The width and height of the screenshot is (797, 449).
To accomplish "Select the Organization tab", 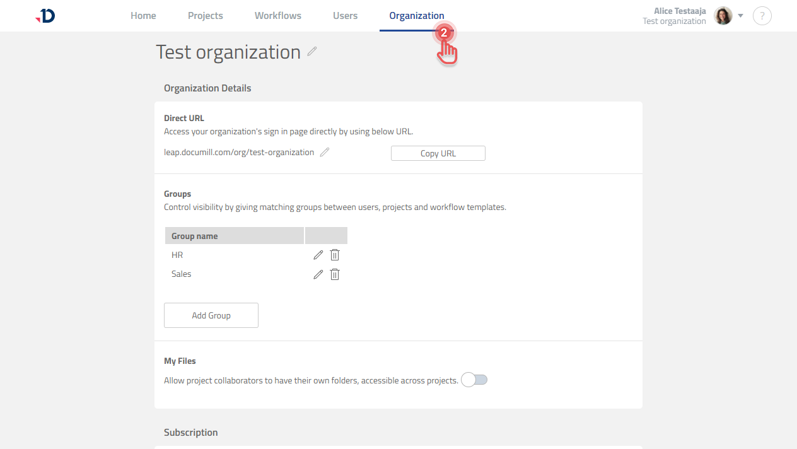I will click(416, 15).
